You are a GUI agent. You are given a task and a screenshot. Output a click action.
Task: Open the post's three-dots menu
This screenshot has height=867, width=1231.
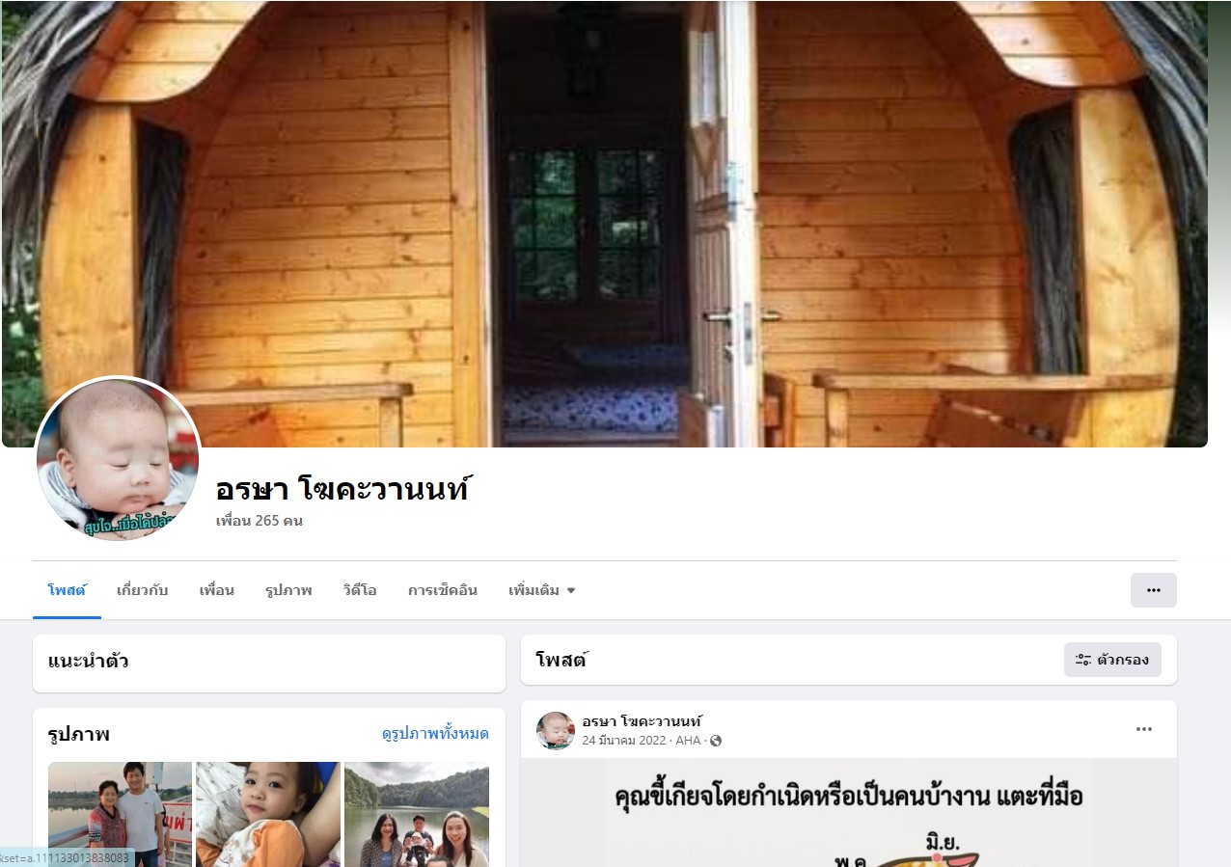coord(1144,729)
